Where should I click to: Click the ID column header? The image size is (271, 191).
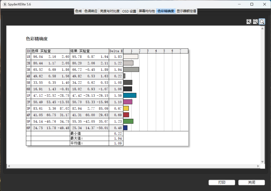pos(28,51)
